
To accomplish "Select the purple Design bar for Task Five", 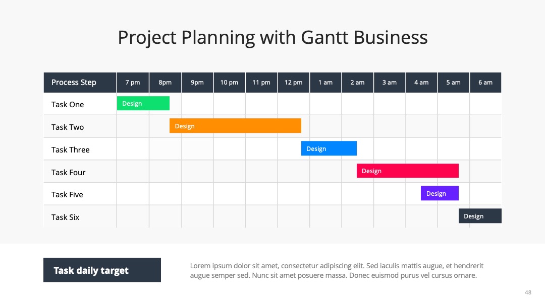I will pyautogui.click(x=440, y=193).
